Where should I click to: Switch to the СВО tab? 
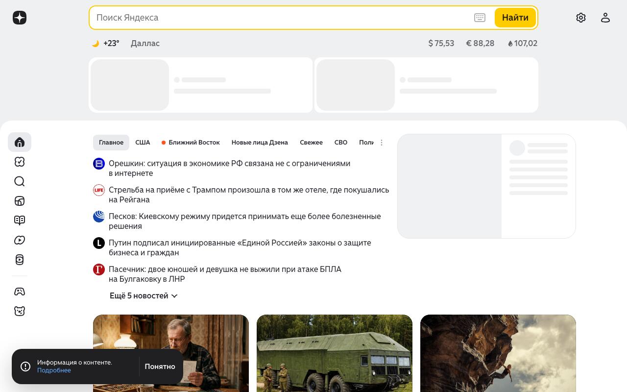(x=341, y=143)
